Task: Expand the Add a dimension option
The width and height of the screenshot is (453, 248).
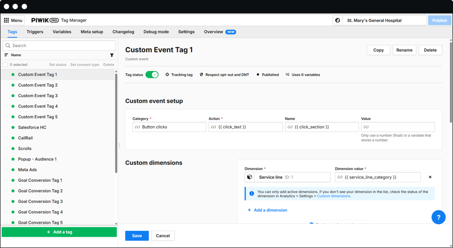Action: click(267, 210)
